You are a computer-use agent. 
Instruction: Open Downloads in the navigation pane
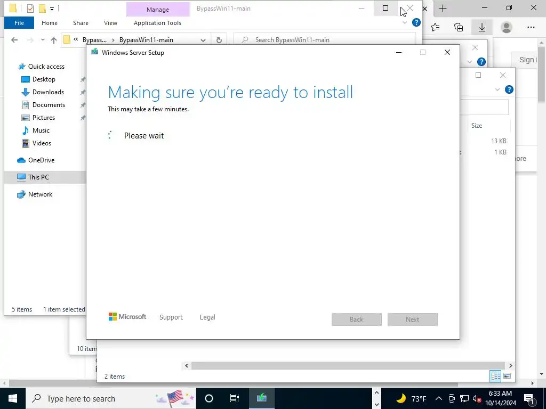[48, 92]
